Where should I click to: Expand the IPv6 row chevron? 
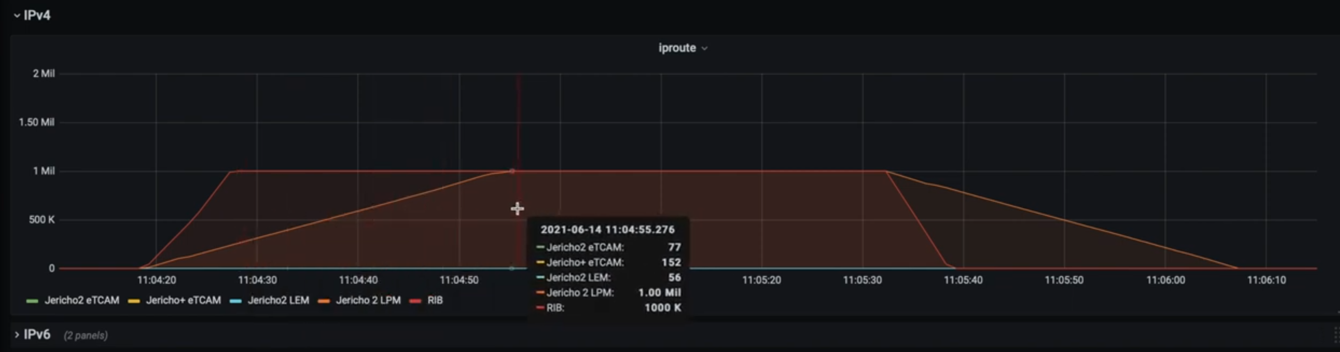(17, 335)
